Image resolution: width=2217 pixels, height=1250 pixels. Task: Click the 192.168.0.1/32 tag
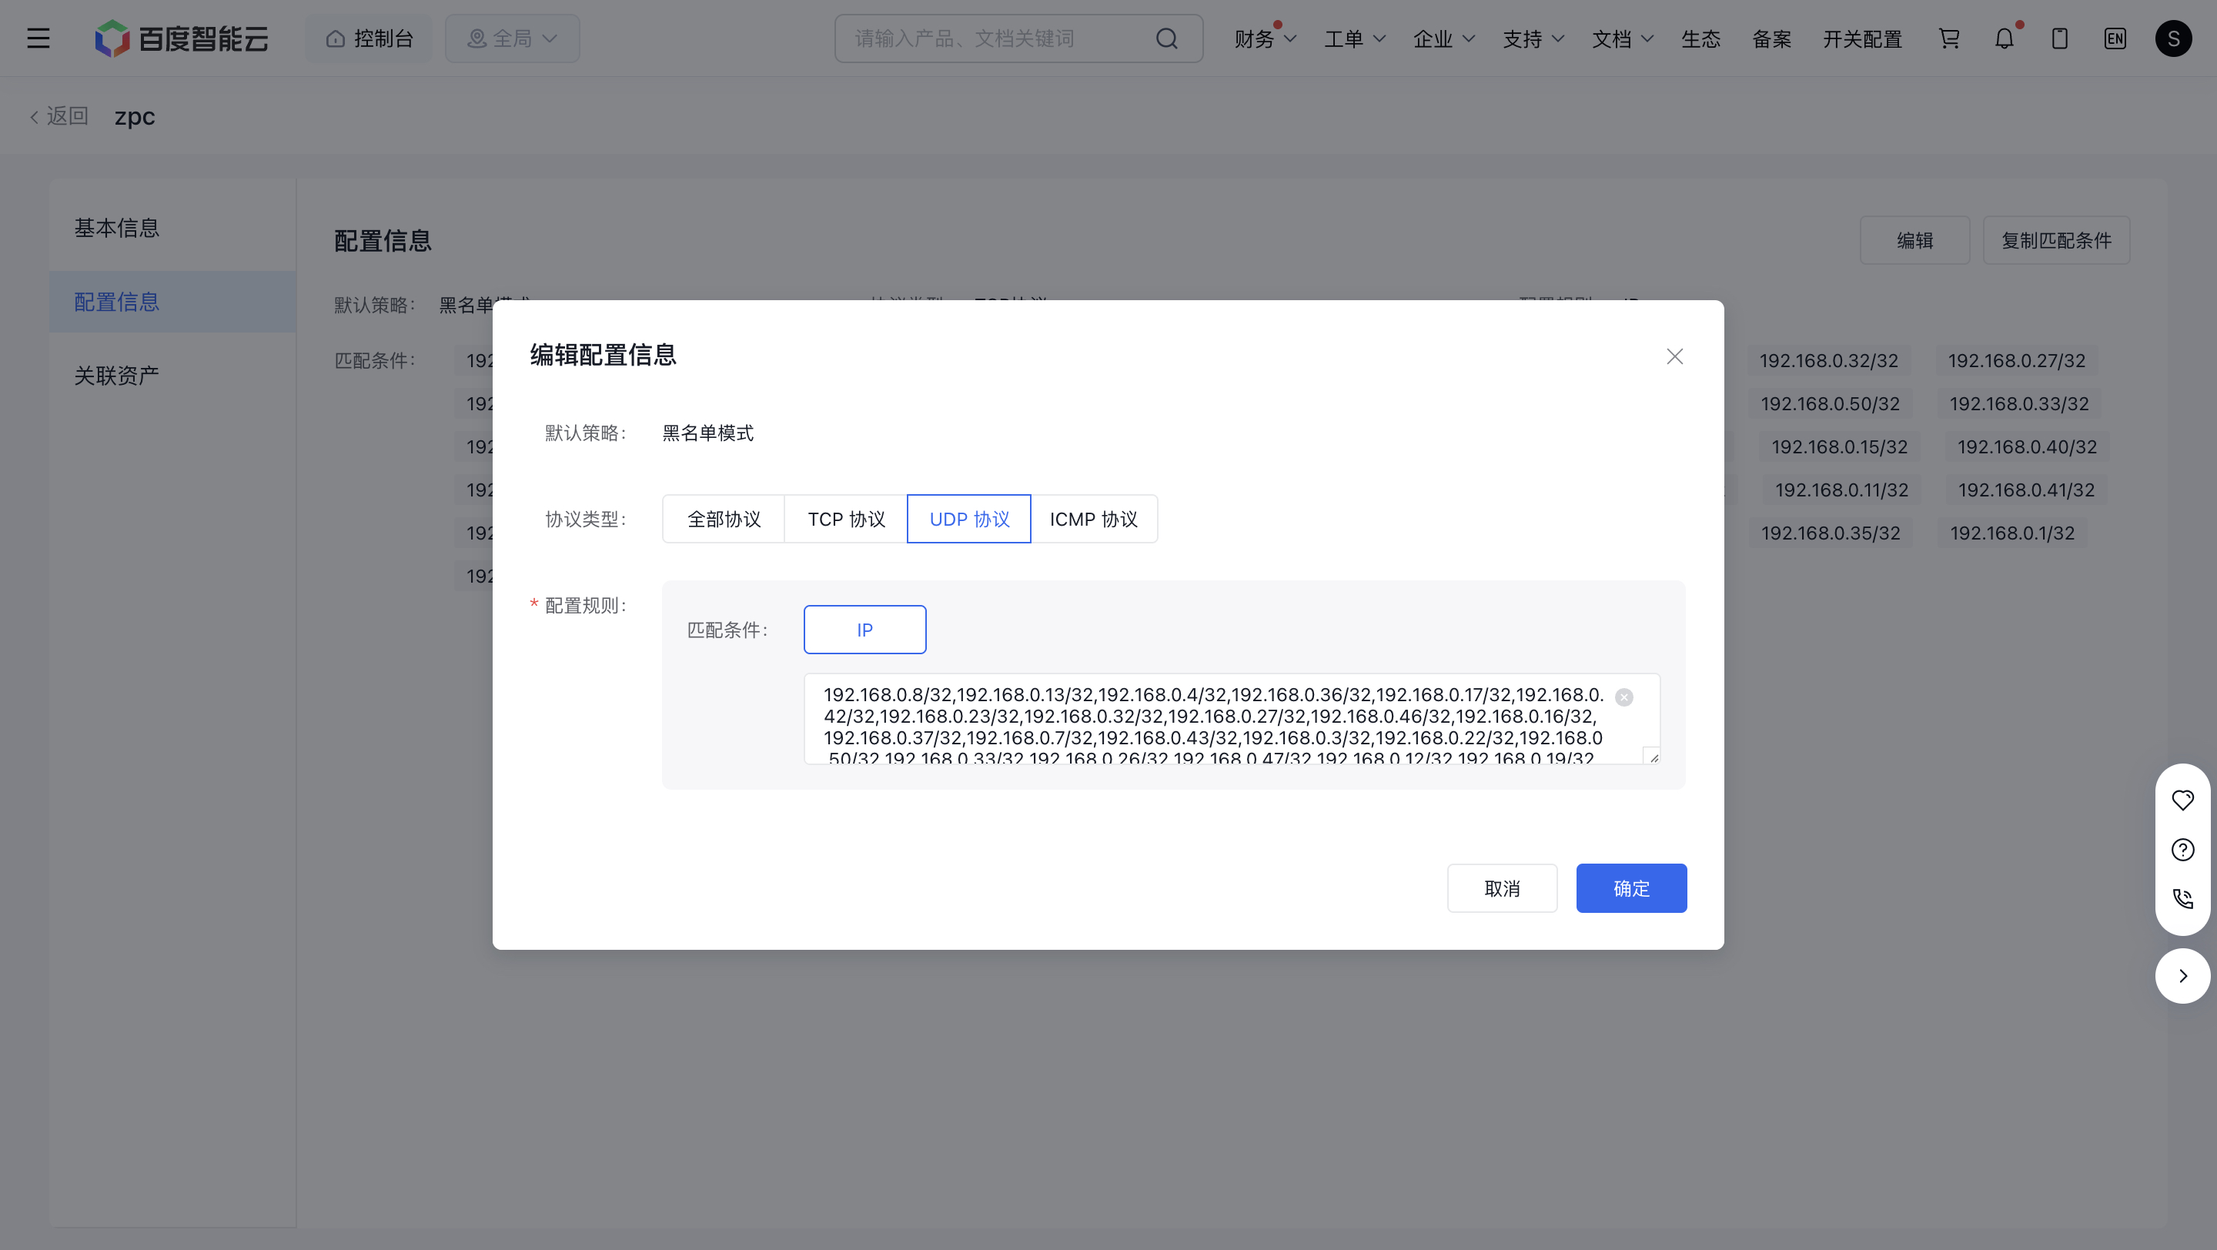(2012, 533)
